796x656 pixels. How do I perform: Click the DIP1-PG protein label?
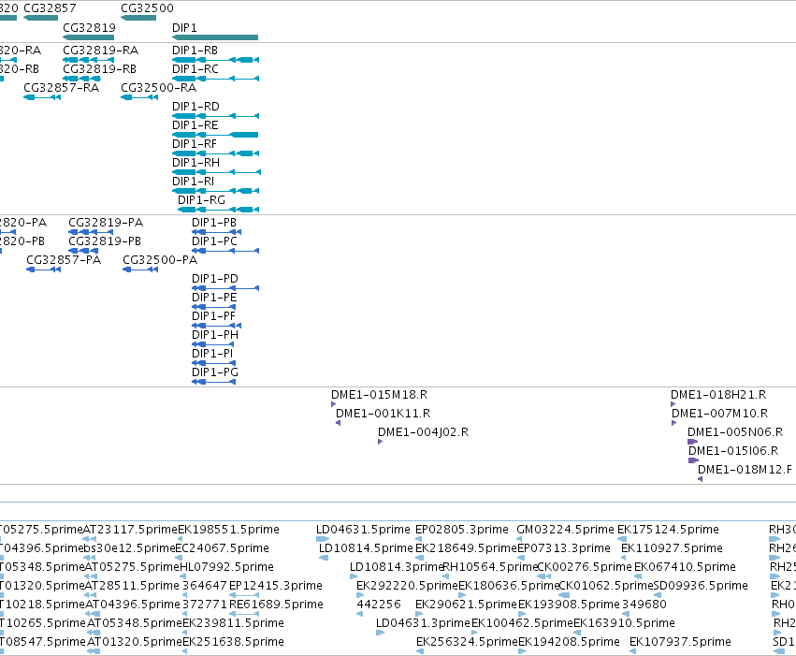tap(215, 373)
